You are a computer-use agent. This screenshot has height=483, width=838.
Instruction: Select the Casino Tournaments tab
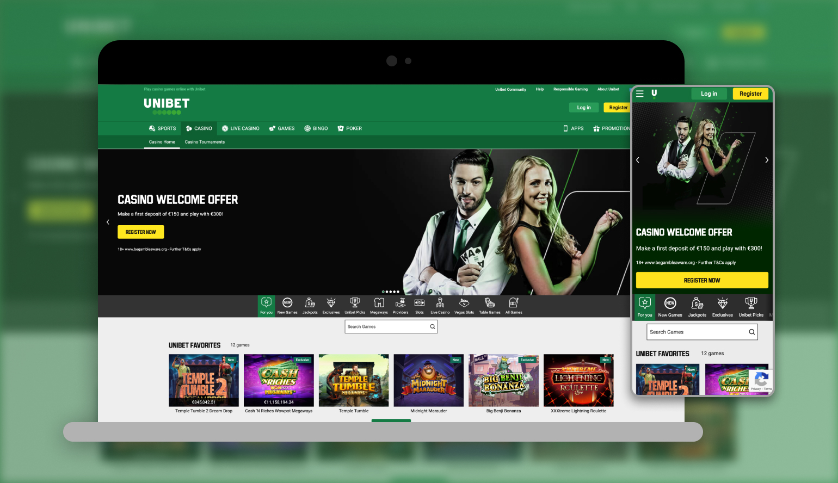(x=205, y=142)
